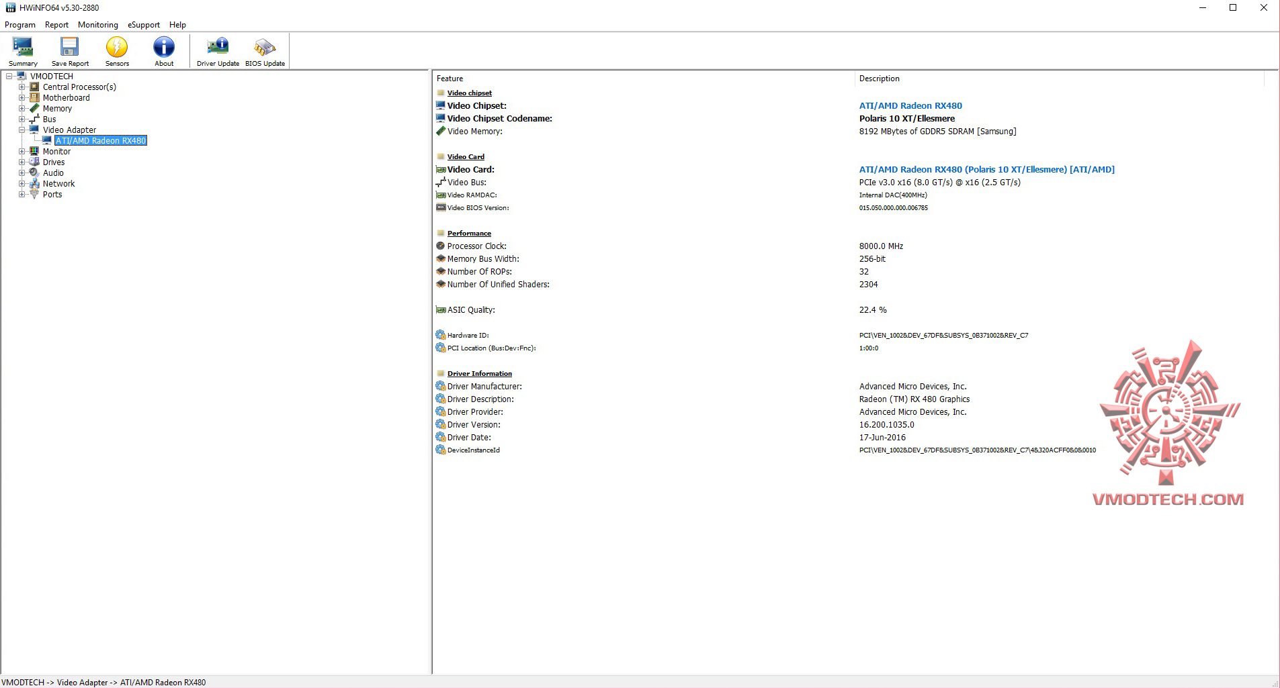This screenshot has width=1280, height=688.
Task: Click the Feature column header
Action: (644, 79)
